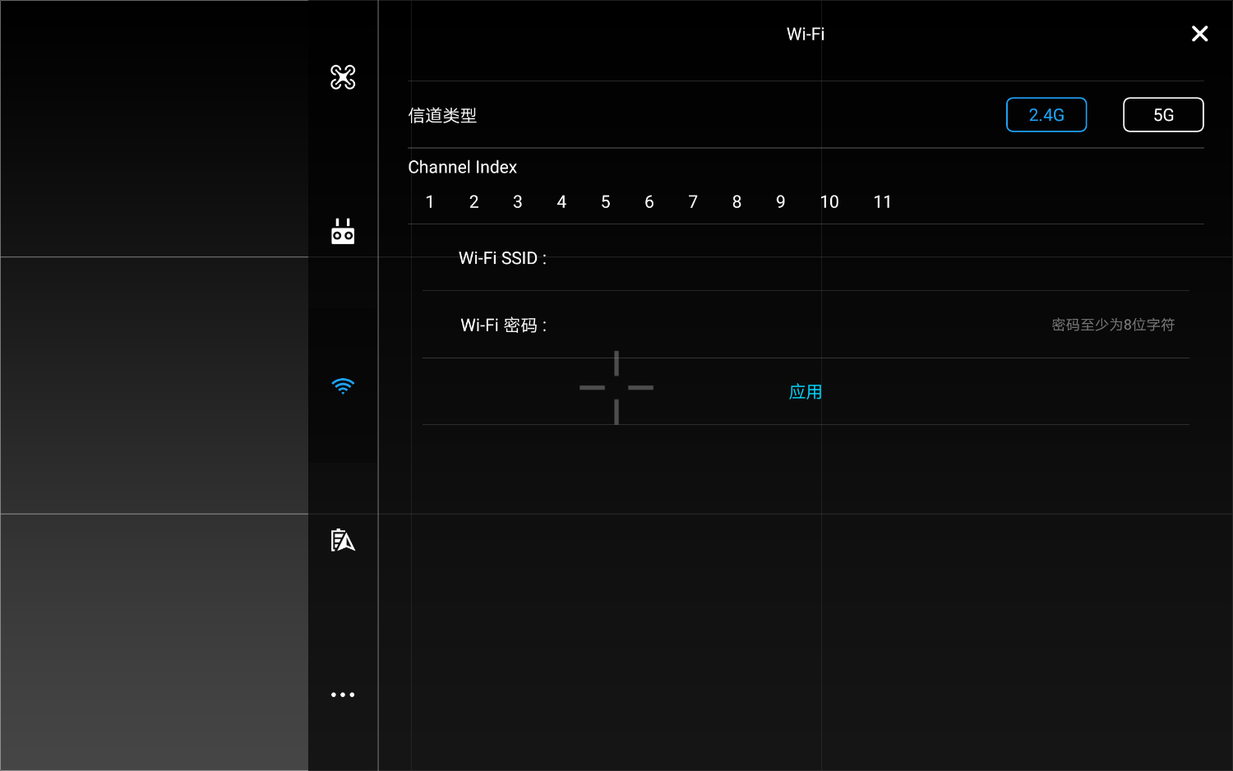
Task: Choose channel index 2
Action: (473, 202)
